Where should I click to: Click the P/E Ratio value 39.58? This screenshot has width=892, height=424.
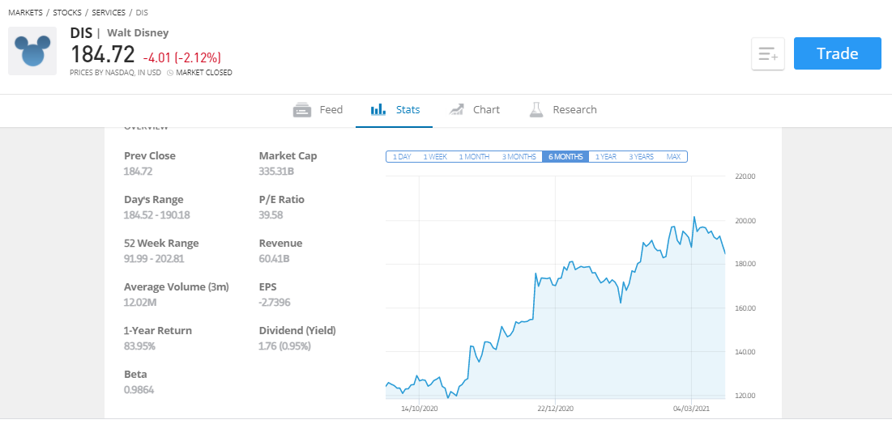(x=271, y=215)
